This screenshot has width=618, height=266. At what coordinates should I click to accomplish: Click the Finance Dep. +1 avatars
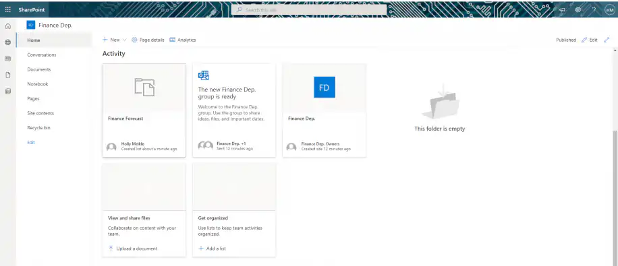205,146
